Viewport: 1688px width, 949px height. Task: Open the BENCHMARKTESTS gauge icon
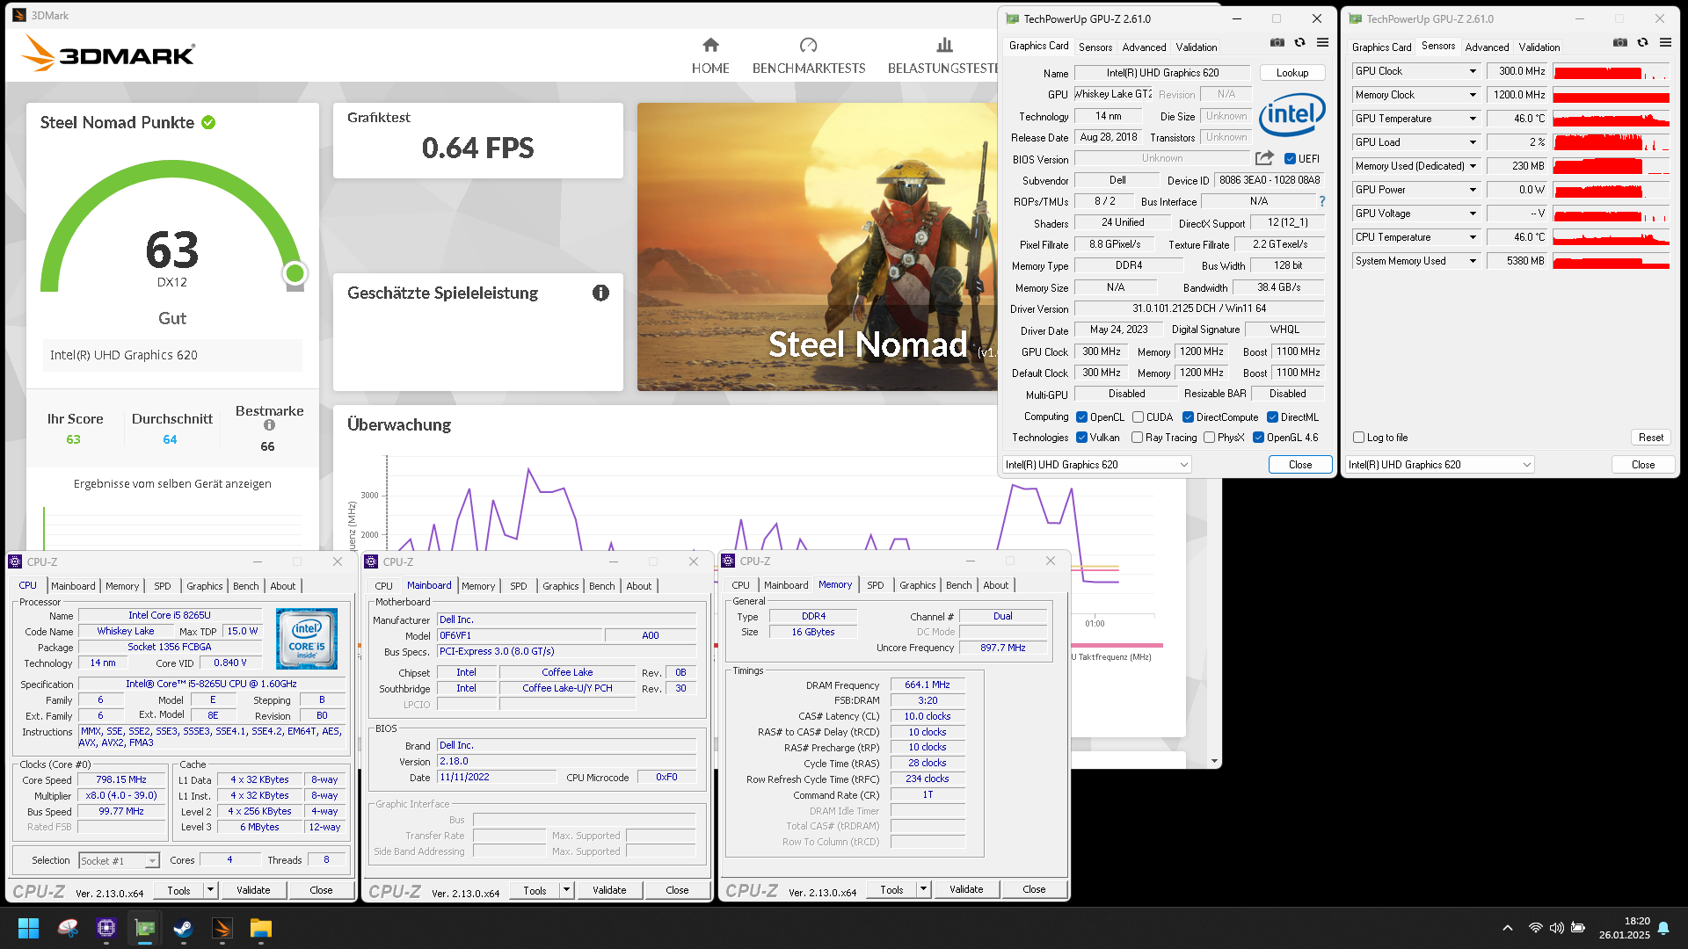(x=808, y=45)
